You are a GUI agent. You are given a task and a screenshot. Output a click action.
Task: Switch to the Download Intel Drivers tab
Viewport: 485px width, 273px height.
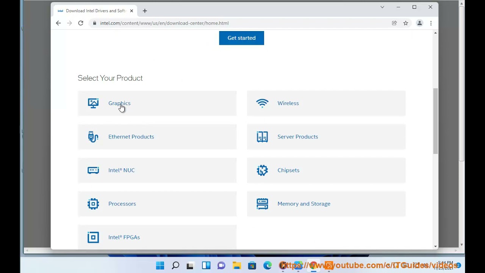pos(95,11)
